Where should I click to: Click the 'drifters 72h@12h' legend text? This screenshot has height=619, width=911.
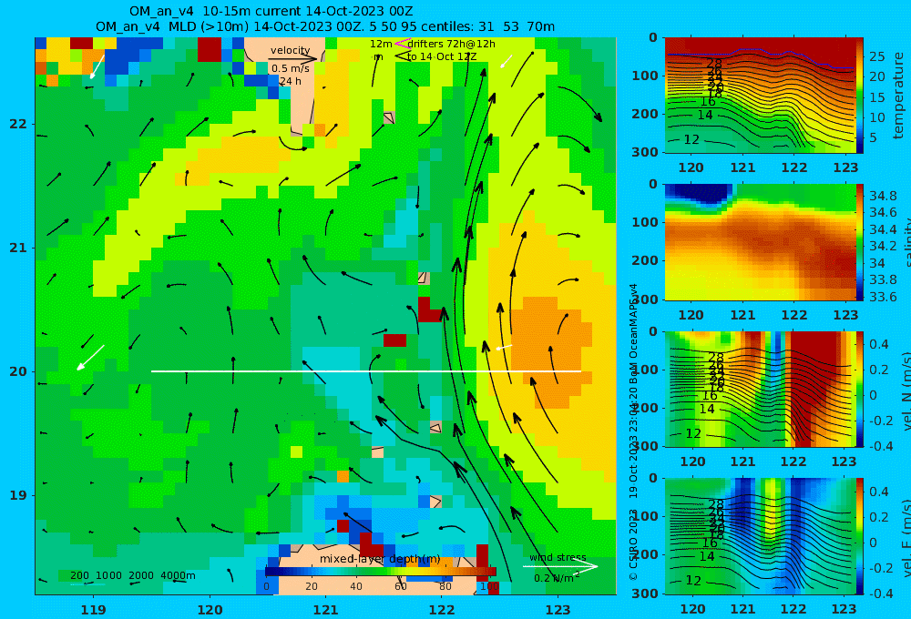pos(452,44)
